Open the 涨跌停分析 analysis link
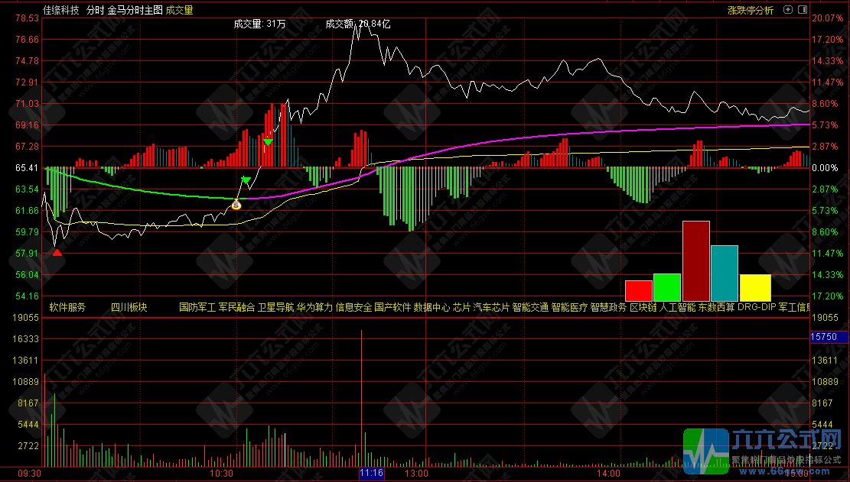This screenshot has height=482, width=850. click(750, 10)
